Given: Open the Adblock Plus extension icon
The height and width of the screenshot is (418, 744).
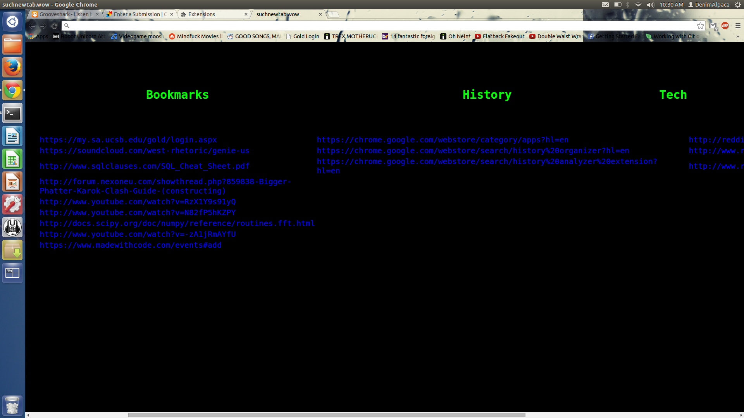Looking at the screenshot, I should (725, 26).
